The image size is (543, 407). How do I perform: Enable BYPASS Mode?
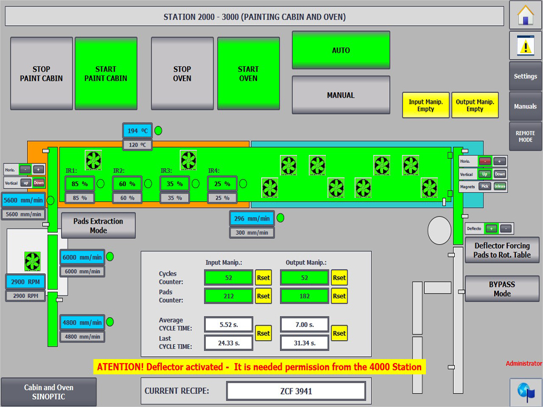point(502,289)
